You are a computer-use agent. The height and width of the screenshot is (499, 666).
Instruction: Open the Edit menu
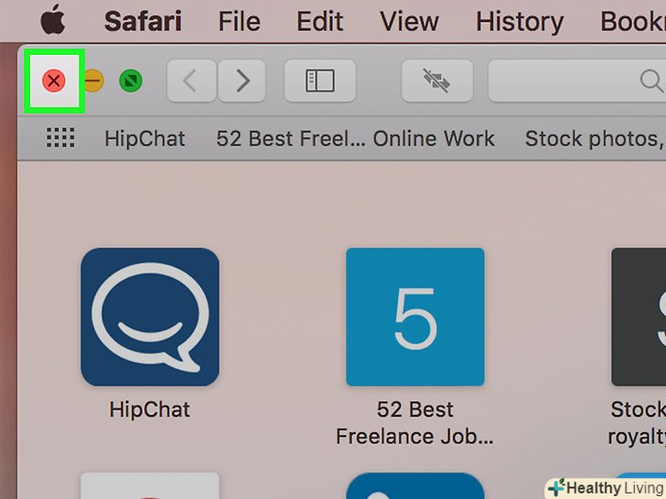coord(320,21)
